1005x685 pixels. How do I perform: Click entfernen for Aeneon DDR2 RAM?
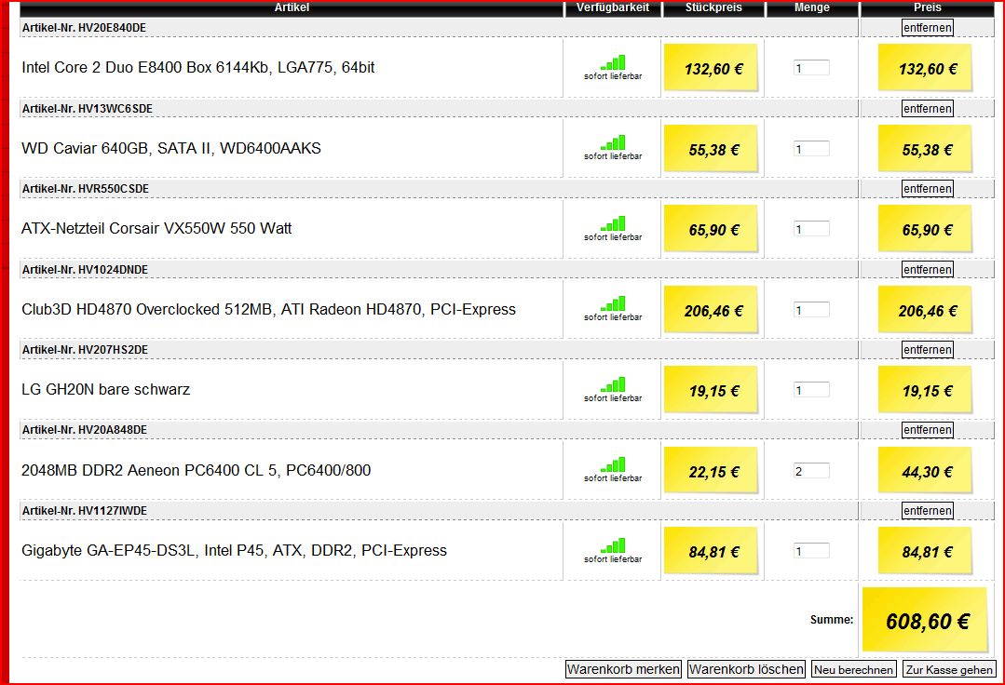(x=927, y=430)
